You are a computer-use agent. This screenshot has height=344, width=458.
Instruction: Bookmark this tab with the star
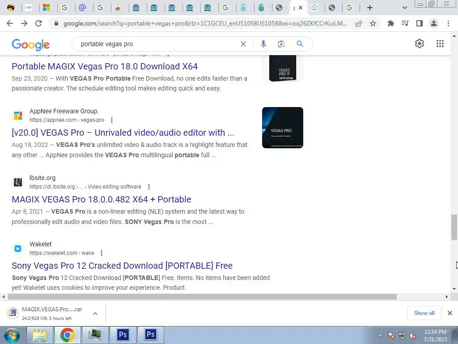pyautogui.click(x=373, y=23)
